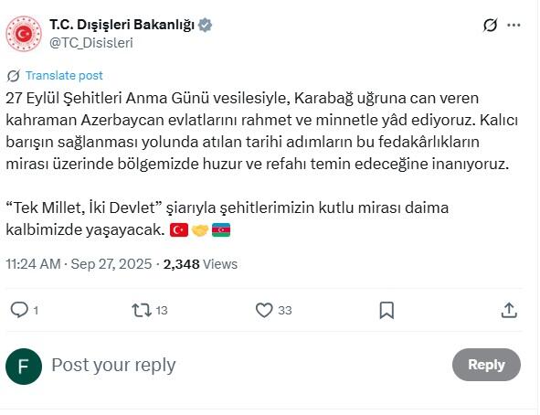540x415 pixels.
Task: Click the gray Reply button
Action: click(486, 365)
